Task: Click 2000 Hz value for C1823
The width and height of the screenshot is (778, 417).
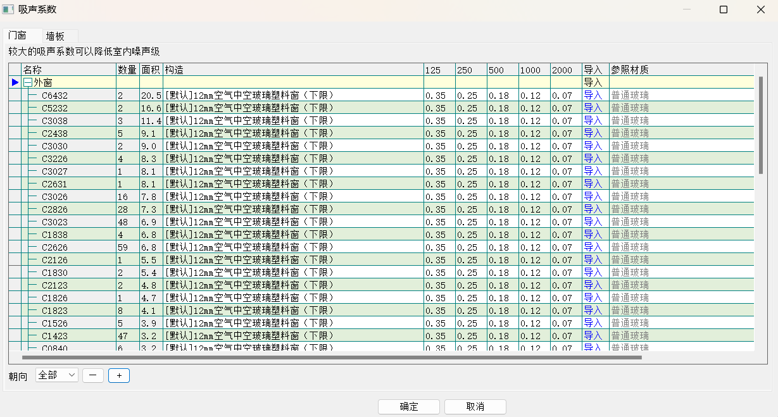Action: click(x=566, y=310)
